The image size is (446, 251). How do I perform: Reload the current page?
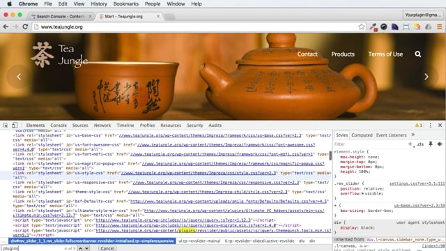point(25,26)
